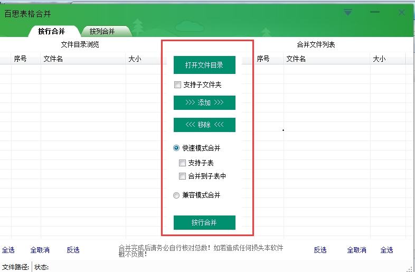Sort by 序号 column in 合并文件列表

tap(269, 59)
